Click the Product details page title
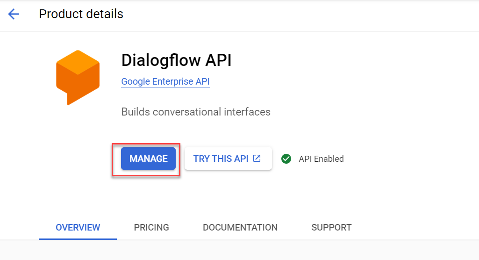 81,14
